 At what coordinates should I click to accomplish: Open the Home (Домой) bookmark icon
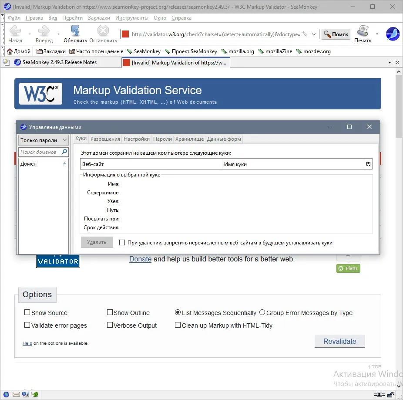click(x=10, y=51)
